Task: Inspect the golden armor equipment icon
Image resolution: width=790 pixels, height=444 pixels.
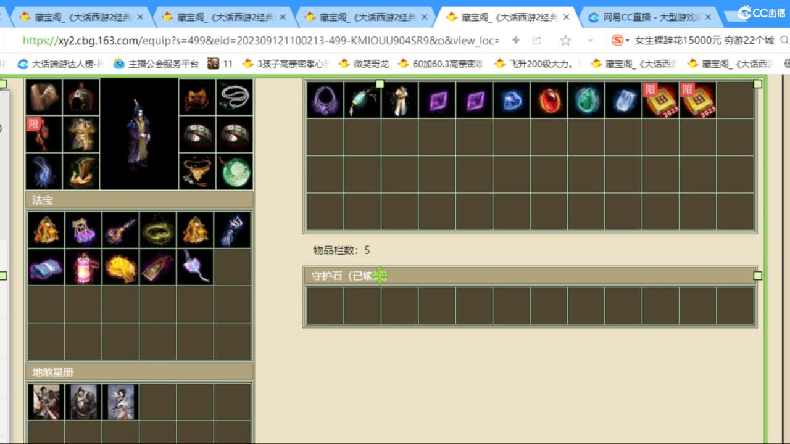Action: click(x=81, y=134)
